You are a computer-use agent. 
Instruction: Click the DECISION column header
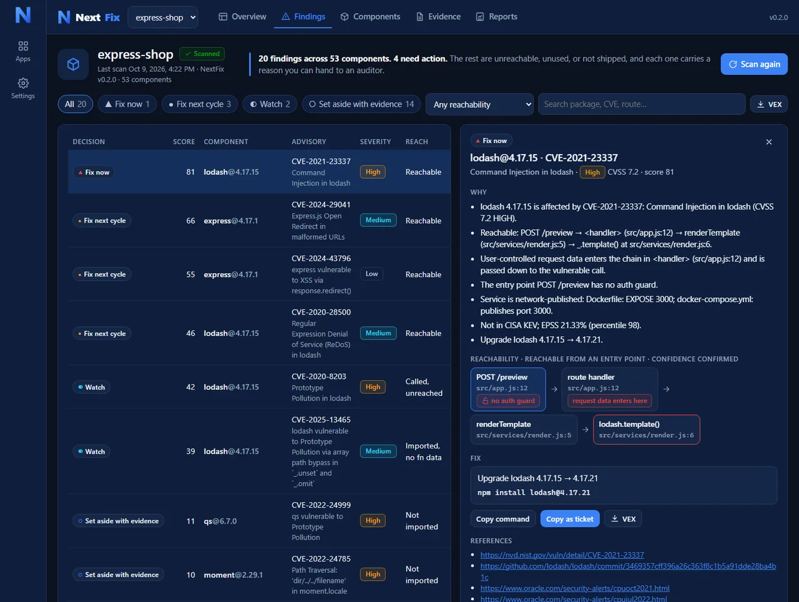[x=89, y=142]
